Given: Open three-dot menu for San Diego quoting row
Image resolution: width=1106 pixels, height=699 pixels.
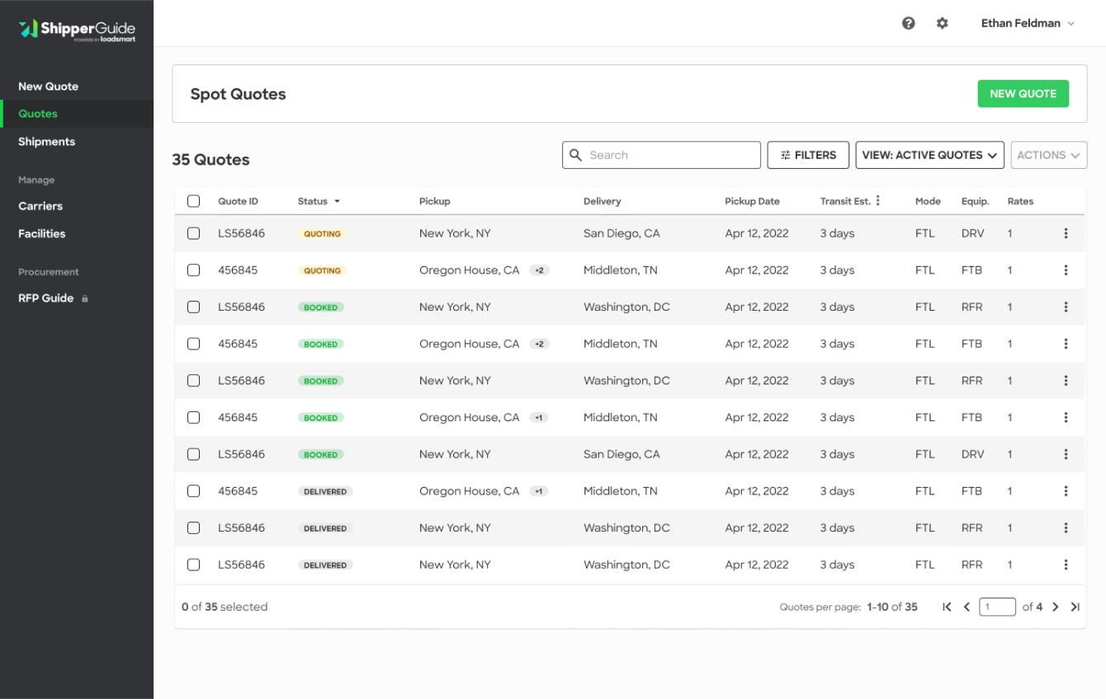Looking at the screenshot, I should pos(1066,233).
